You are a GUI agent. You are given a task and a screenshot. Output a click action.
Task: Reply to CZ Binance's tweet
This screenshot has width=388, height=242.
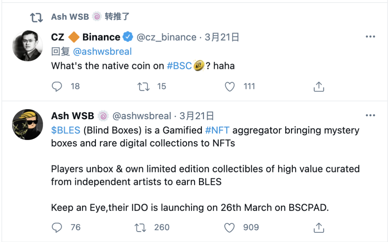tap(57, 87)
